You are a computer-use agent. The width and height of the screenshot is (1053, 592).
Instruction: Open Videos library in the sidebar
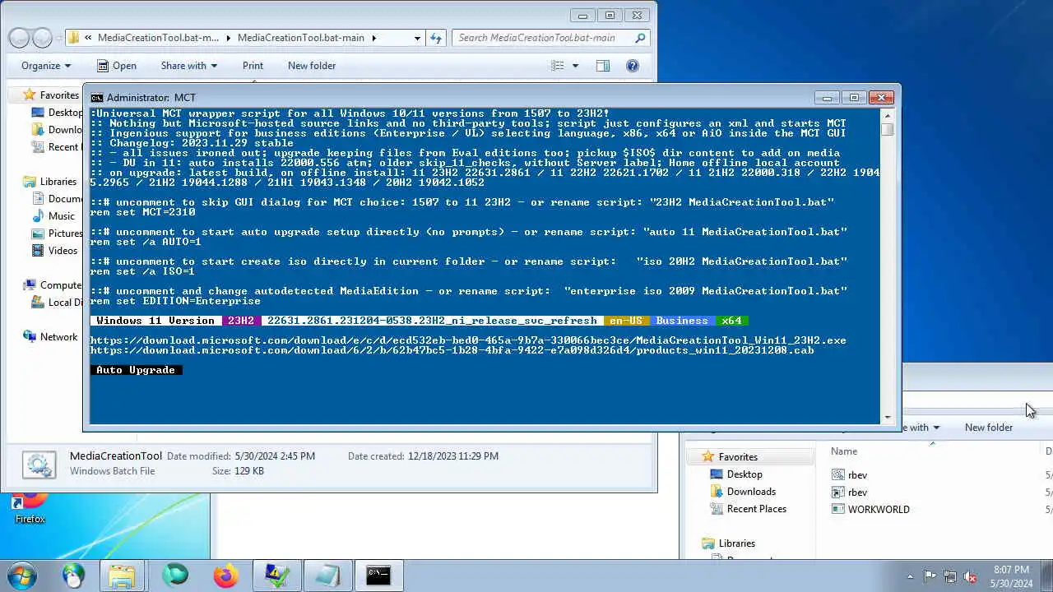tap(63, 251)
